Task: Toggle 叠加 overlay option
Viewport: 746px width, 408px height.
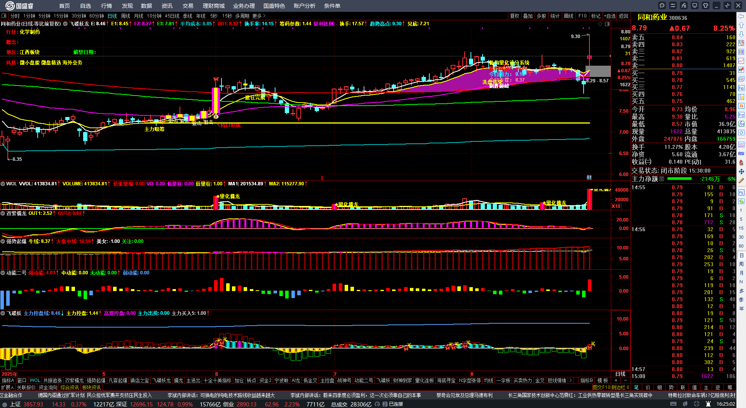Action: point(528,16)
